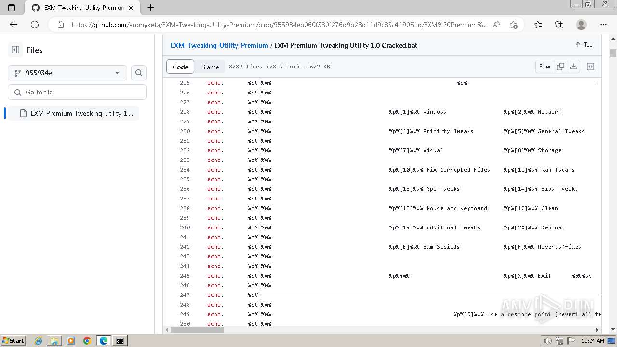Jump to Top of the file

click(x=584, y=45)
